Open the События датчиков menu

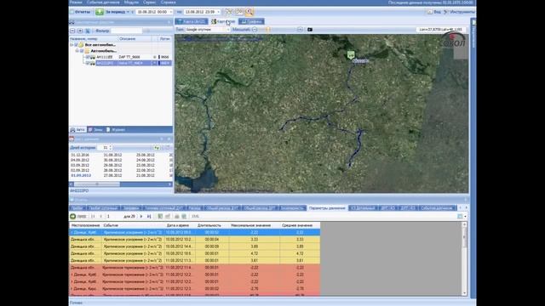coord(103,3)
